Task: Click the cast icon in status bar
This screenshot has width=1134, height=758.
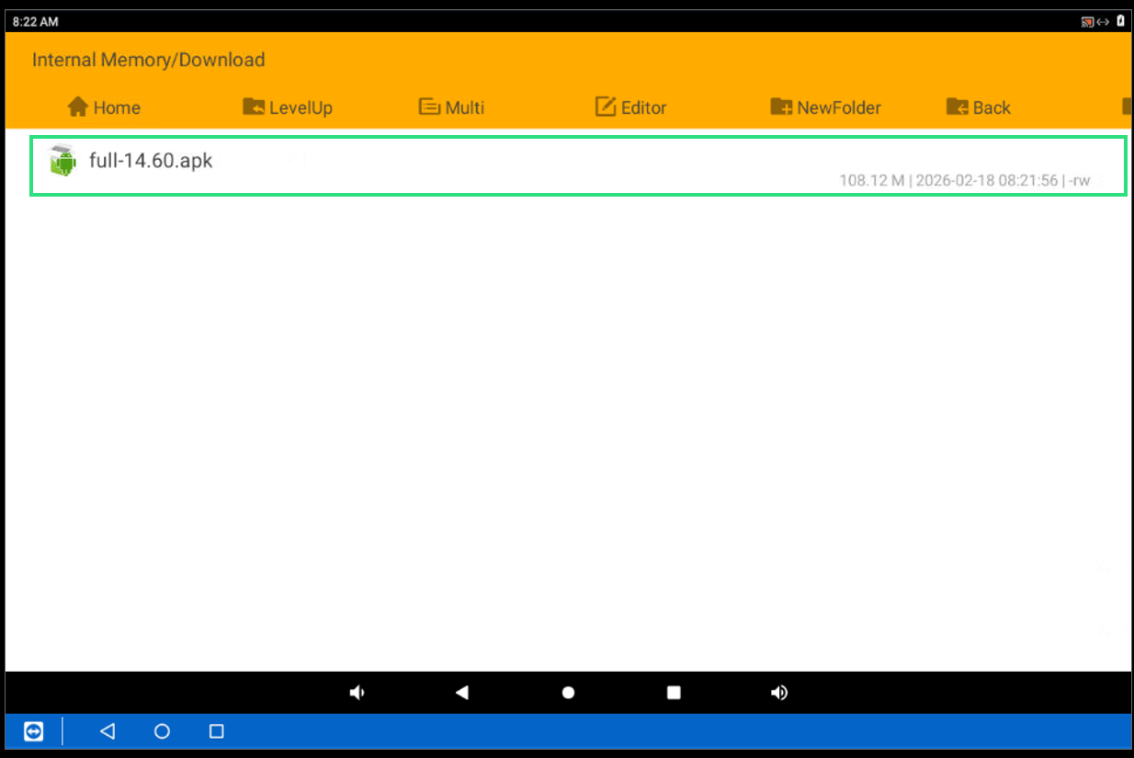Action: click(1086, 21)
